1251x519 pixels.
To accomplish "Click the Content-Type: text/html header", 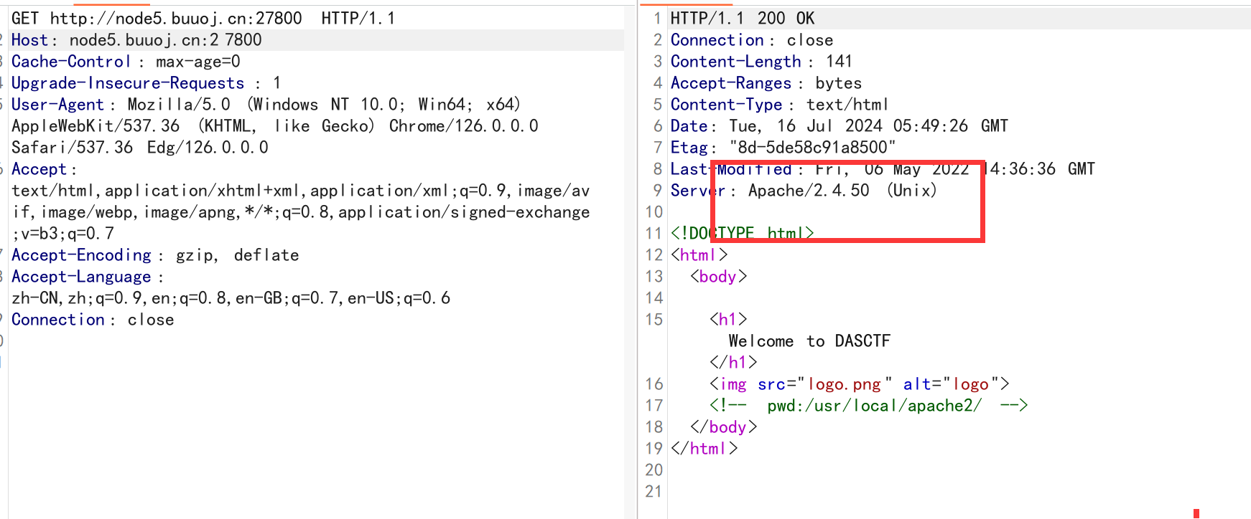I will pyautogui.click(x=779, y=105).
